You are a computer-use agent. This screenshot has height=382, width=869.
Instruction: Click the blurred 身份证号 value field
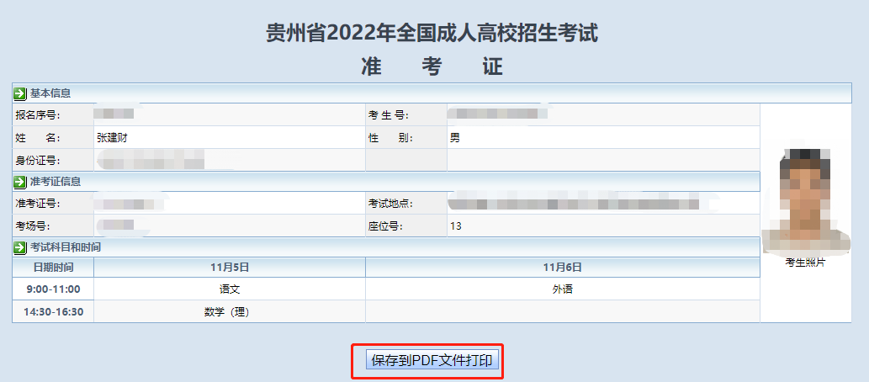coord(151,159)
